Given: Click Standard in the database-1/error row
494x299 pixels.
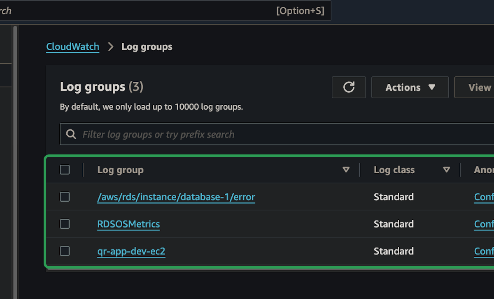Looking at the screenshot, I should [x=394, y=197].
